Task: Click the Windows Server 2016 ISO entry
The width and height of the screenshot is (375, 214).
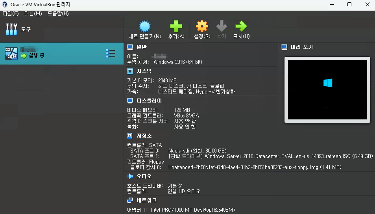Action: point(270,156)
